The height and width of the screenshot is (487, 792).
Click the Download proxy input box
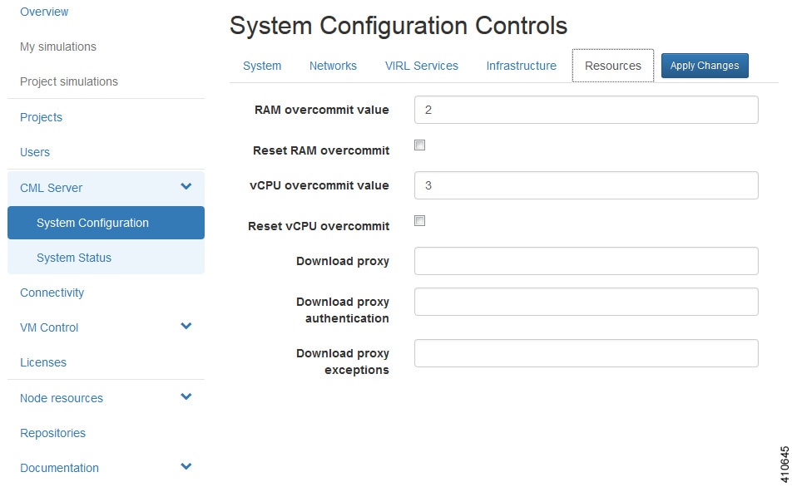(586, 261)
